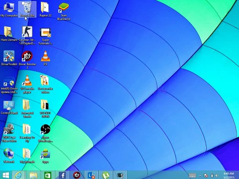
Task: Tick the Recycle Bin item checkbox
Action: pyautogui.click(x=23, y=3)
